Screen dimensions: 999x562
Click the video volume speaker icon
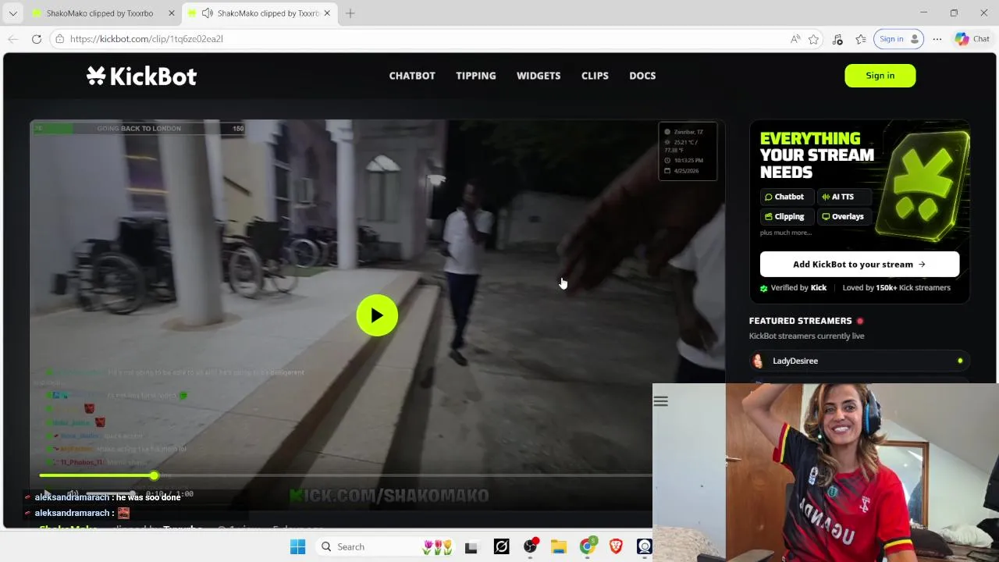pyautogui.click(x=73, y=494)
